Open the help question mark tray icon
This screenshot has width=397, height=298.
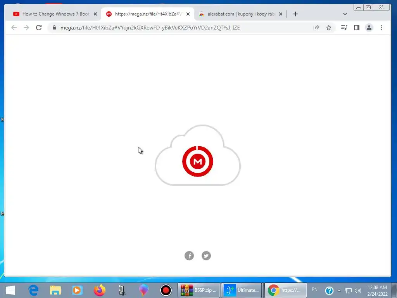329,290
